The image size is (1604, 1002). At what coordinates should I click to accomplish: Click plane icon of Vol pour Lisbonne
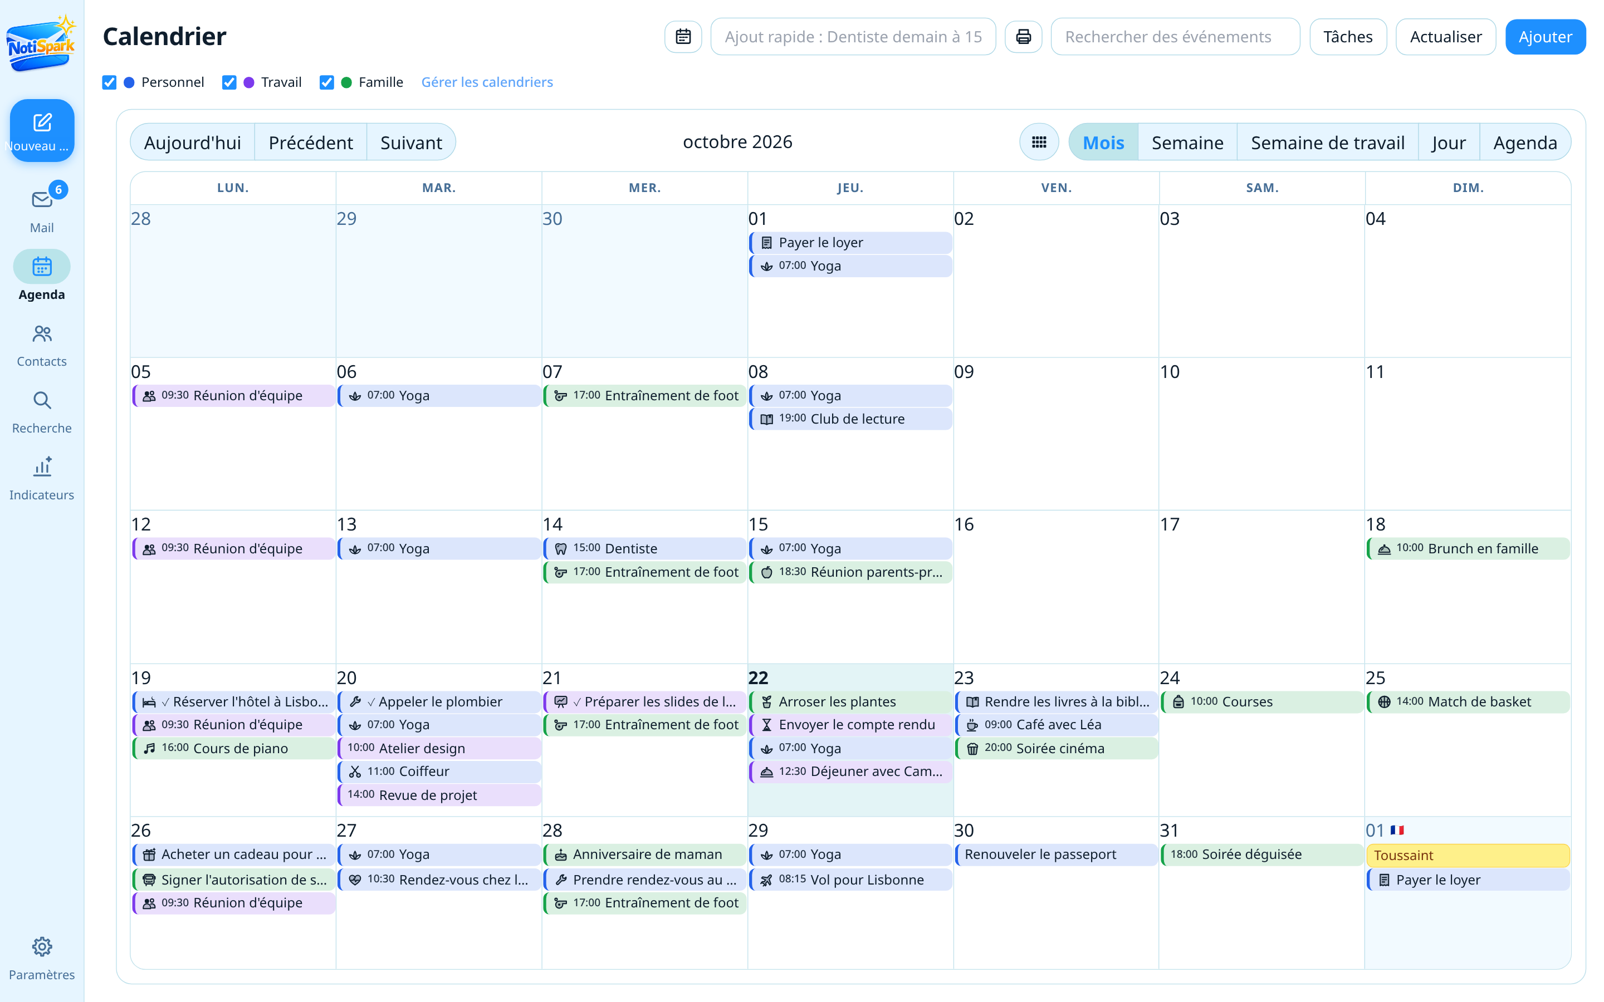tap(766, 880)
